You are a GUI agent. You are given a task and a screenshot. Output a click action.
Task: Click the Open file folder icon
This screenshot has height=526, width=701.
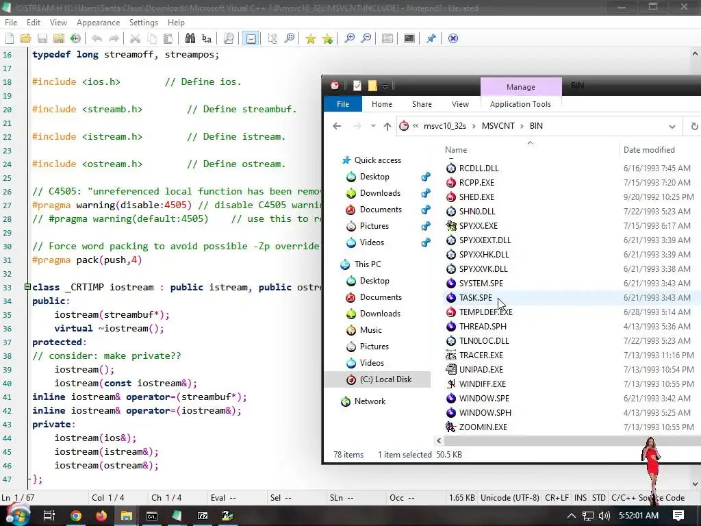point(26,38)
